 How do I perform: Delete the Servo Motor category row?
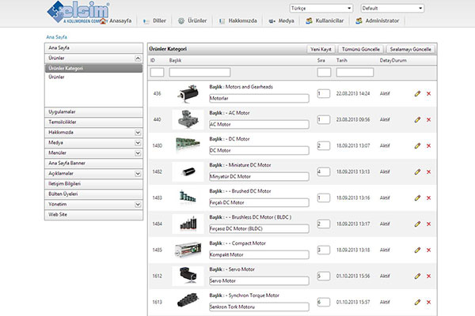(428, 276)
